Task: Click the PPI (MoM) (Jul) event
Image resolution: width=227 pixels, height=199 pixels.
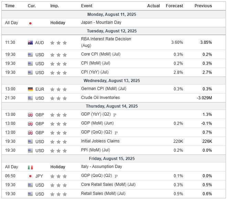Action: 95,150
